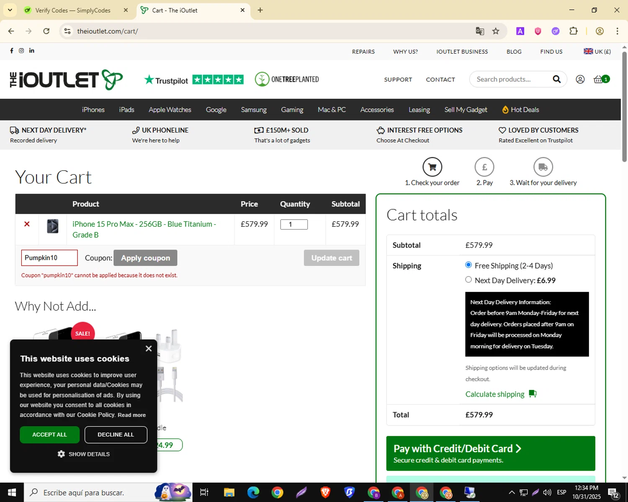
Task: Open Task View on the taskbar
Action: (204, 492)
